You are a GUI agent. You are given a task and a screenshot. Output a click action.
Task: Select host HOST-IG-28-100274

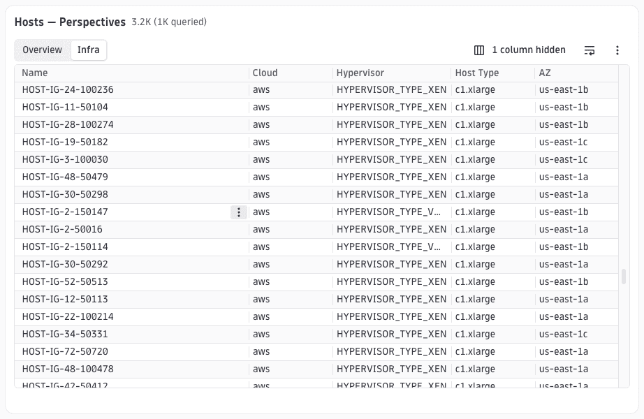coord(68,125)
